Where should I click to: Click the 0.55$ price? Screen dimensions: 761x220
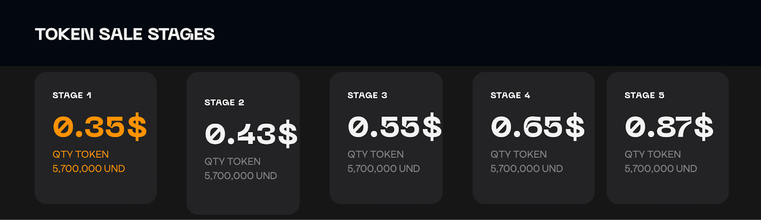[395, 127]
